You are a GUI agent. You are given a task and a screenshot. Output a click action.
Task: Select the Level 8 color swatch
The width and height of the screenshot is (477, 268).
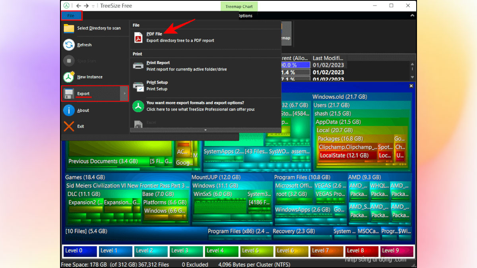tap(363, 251)
